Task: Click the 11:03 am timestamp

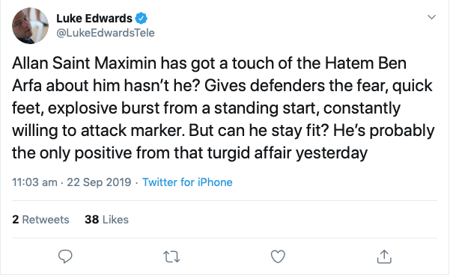Action: coord(34,182)
